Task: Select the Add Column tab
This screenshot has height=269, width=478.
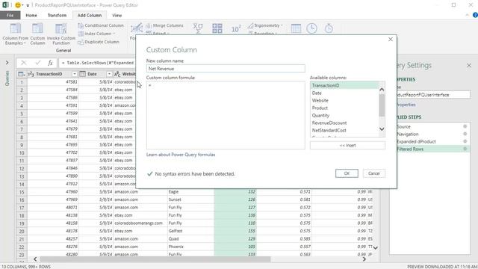Action: coord(90,15)
